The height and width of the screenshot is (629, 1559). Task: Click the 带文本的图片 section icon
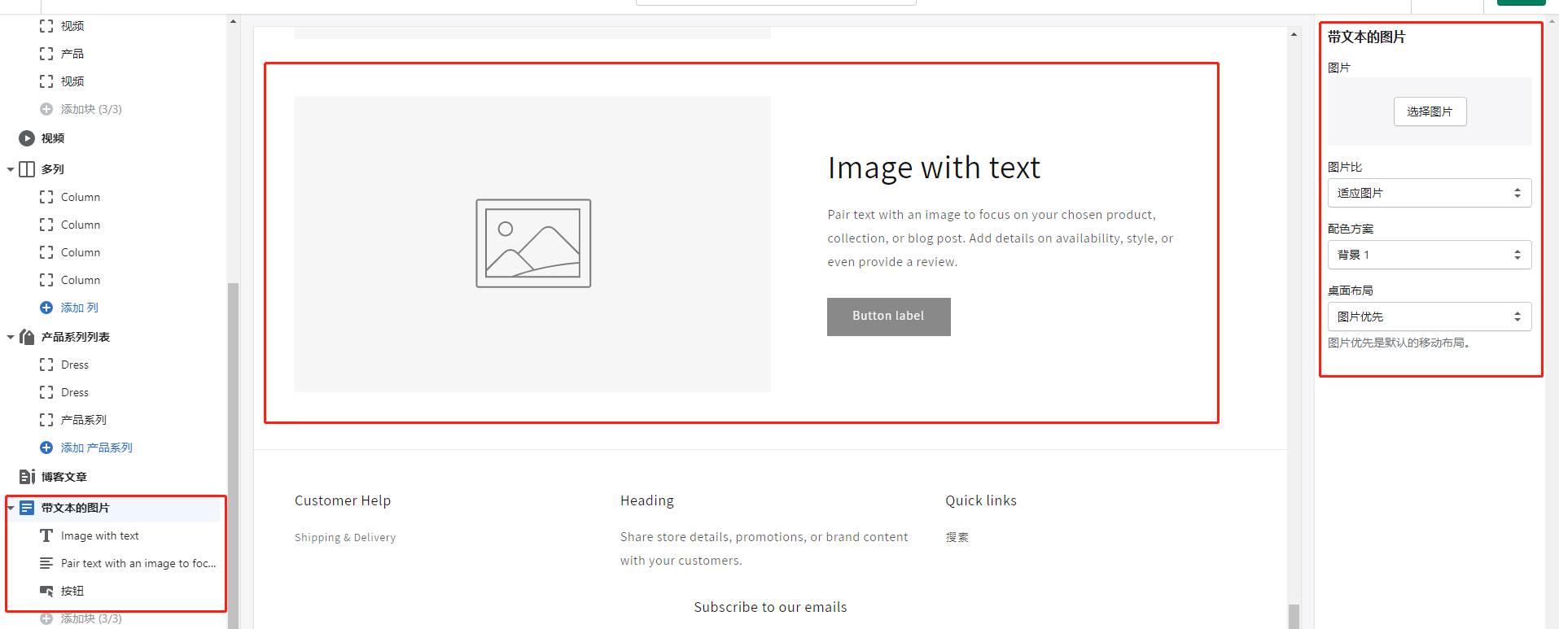click(x=27, y=508)
